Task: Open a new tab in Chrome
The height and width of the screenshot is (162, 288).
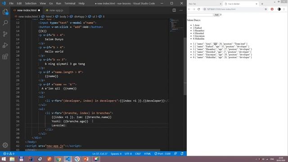Action: [262, 4]
